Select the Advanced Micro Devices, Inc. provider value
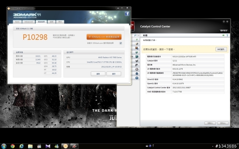Screen dimensions: 239x149 coord(184,65)
